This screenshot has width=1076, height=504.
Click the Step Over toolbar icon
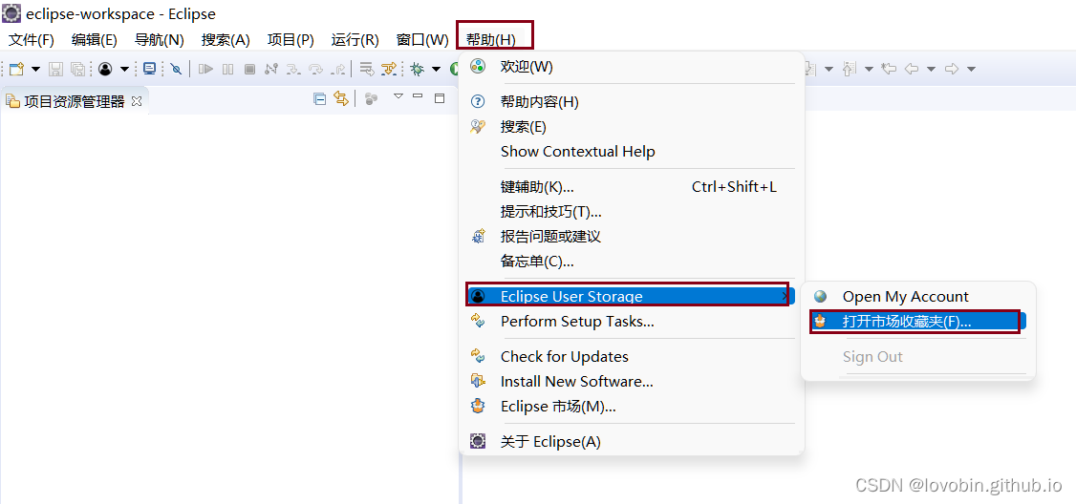(315, 69)
